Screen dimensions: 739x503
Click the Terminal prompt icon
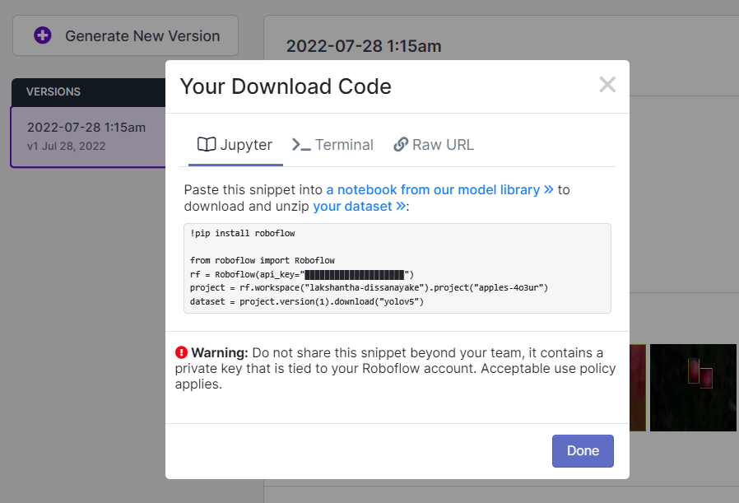(301, 145)
